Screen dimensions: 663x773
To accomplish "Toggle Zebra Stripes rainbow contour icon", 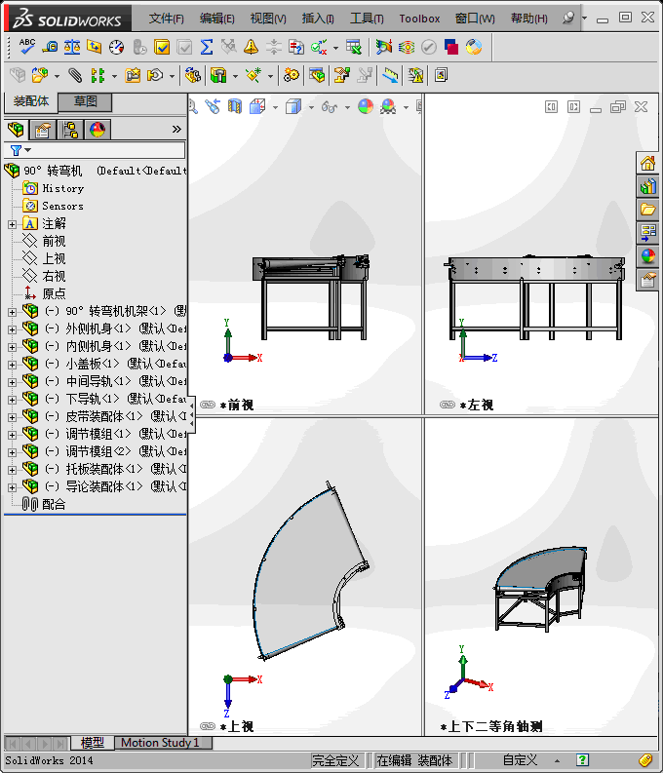I will click(407, 47).
